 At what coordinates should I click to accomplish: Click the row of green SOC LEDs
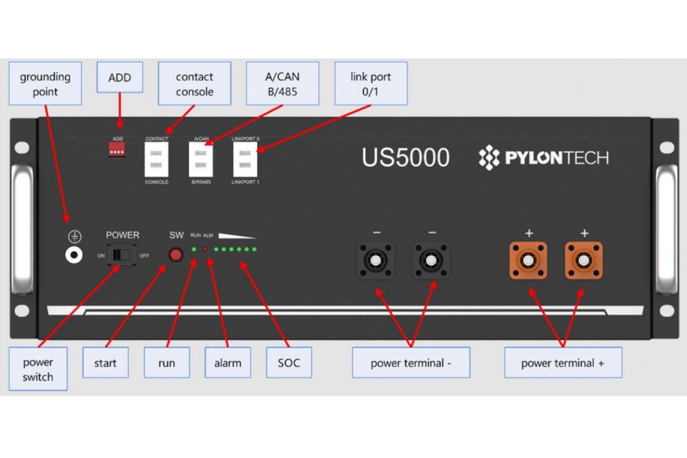click(235, 250)
